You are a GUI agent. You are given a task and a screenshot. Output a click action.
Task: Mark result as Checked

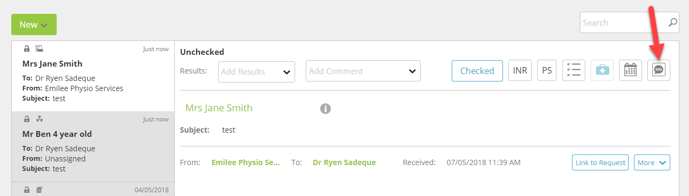(477, 71)
